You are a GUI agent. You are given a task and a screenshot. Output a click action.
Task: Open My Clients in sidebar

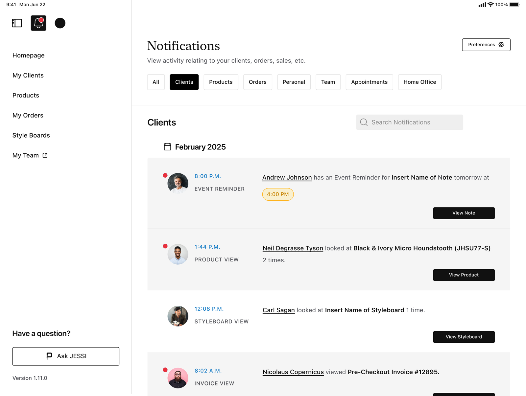pyautogui.click(x=28, y=75)
